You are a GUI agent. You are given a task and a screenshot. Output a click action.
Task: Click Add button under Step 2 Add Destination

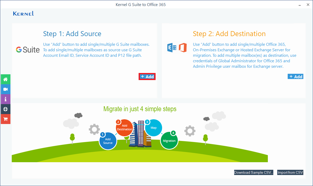tap(296, 77)
